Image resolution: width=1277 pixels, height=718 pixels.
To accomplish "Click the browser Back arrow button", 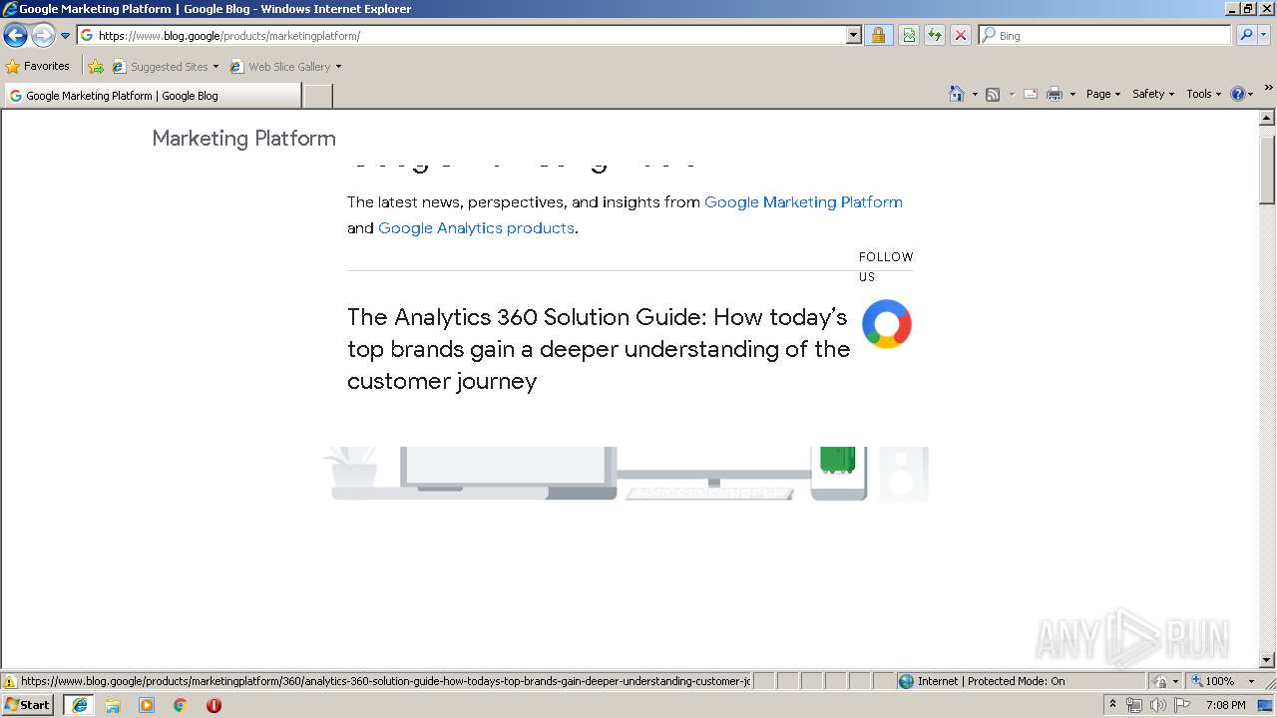I will (x=15, y=36).
